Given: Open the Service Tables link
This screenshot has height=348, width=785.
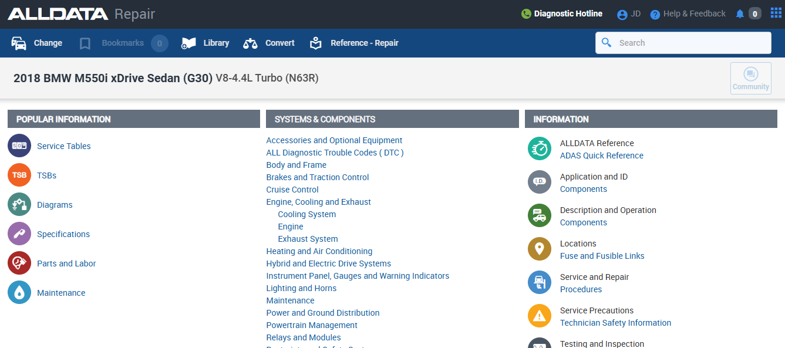Looking at the screenshot, I should [64, 146].
